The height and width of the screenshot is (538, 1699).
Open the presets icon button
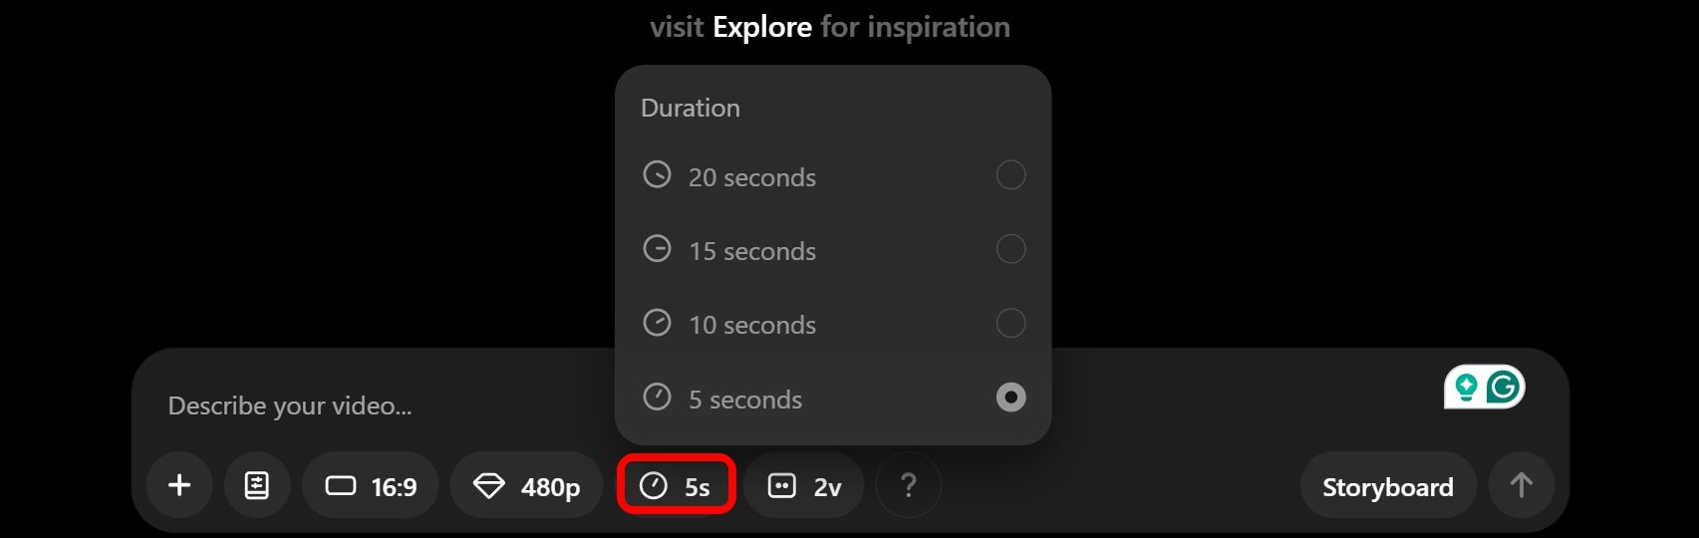(x=257, y=485)
